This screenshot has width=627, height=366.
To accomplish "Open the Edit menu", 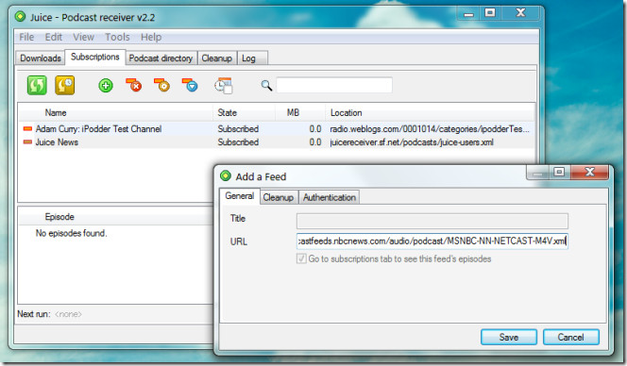I will (x=53, y=37).
